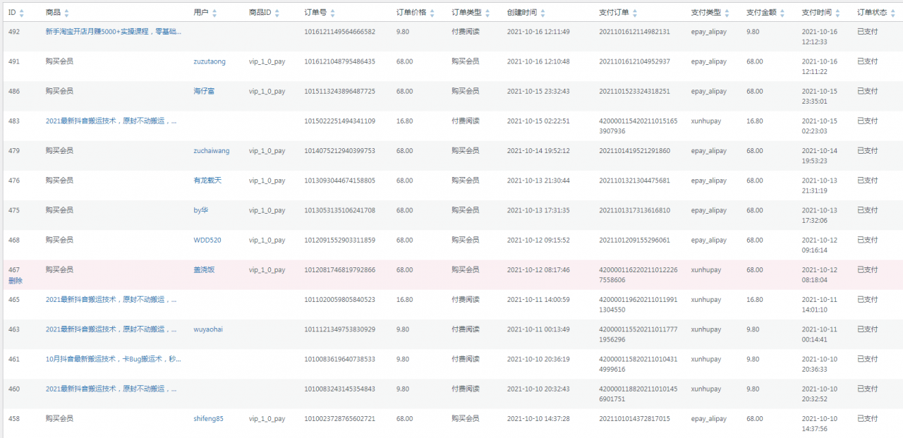The width and height of the screenshot is (903, 438).
Task: Sort the 订单号 column descending
Action: [x=332, y=15]
